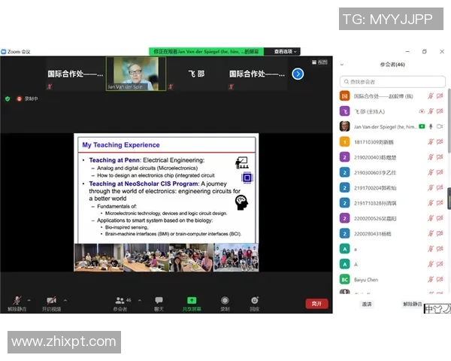Viewport: 451px width, 361px height.
Task: Click the input method indicator icon
Action: coord(437,309)
